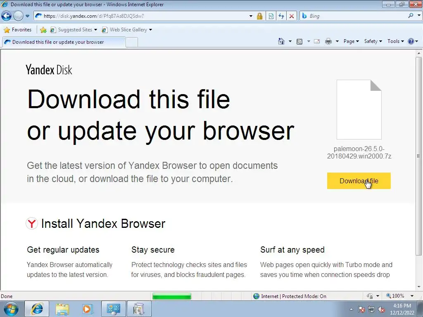Expand the address bar autocomplete dropdown

coord(251,16)
